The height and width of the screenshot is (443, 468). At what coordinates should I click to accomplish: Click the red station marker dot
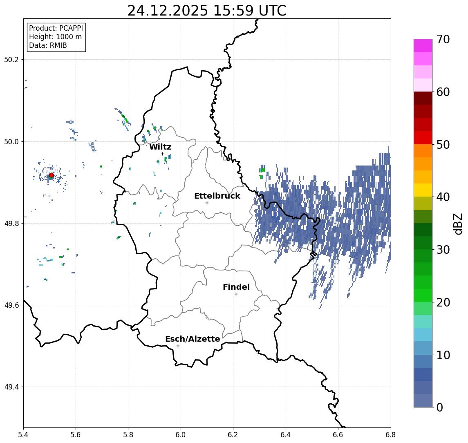tap(52, 175)
